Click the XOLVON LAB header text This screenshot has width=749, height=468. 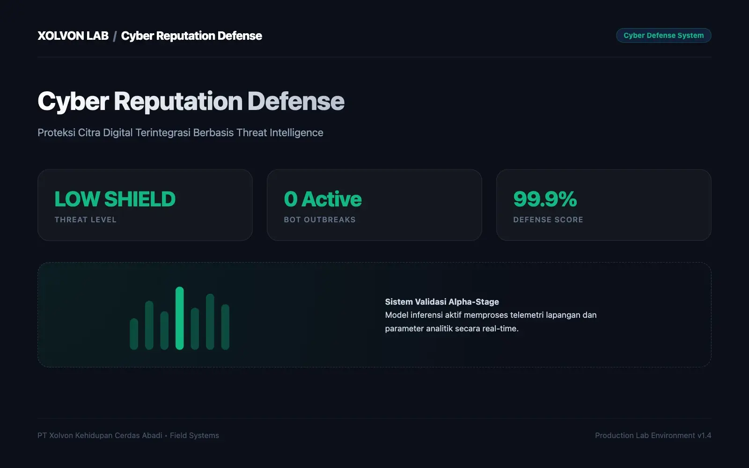click(x=73, y=36)
